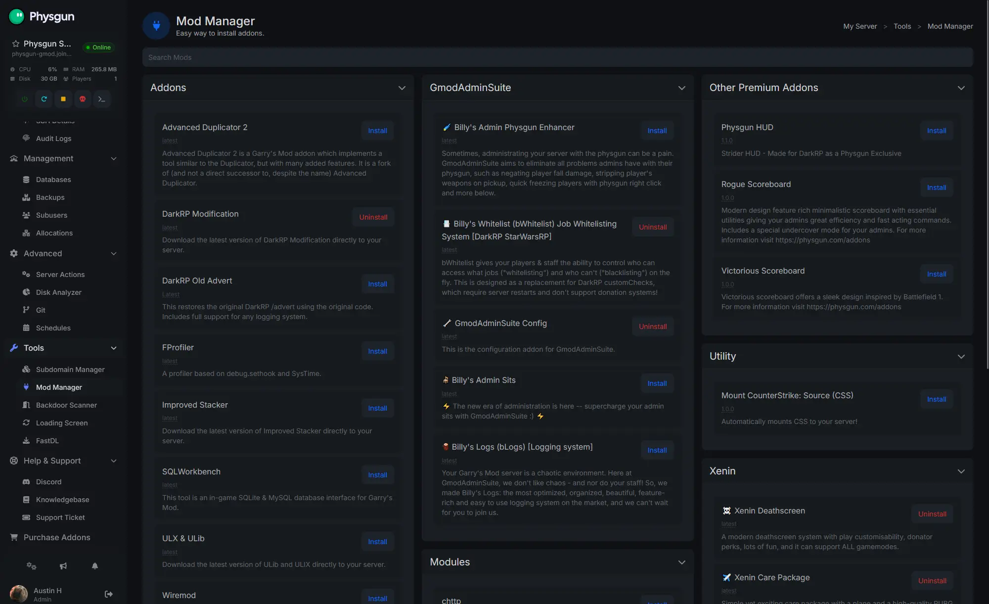Screen dimensions: 989x604
Task: Click the Tools breadcrumb link
Action: [x=902, y=26]
